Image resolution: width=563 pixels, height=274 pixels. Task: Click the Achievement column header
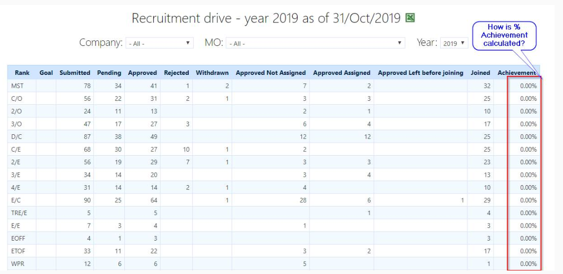point(517,72)
